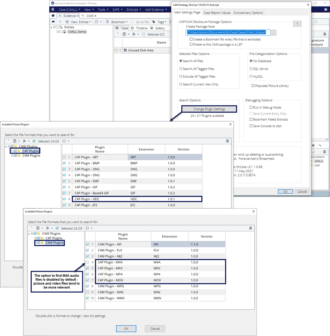Select Search Current View Only option
The width and height of the screenshot is (330, 336).
point(181,84)
